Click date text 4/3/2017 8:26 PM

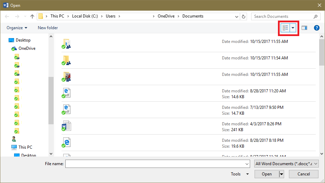pos(266,124)
